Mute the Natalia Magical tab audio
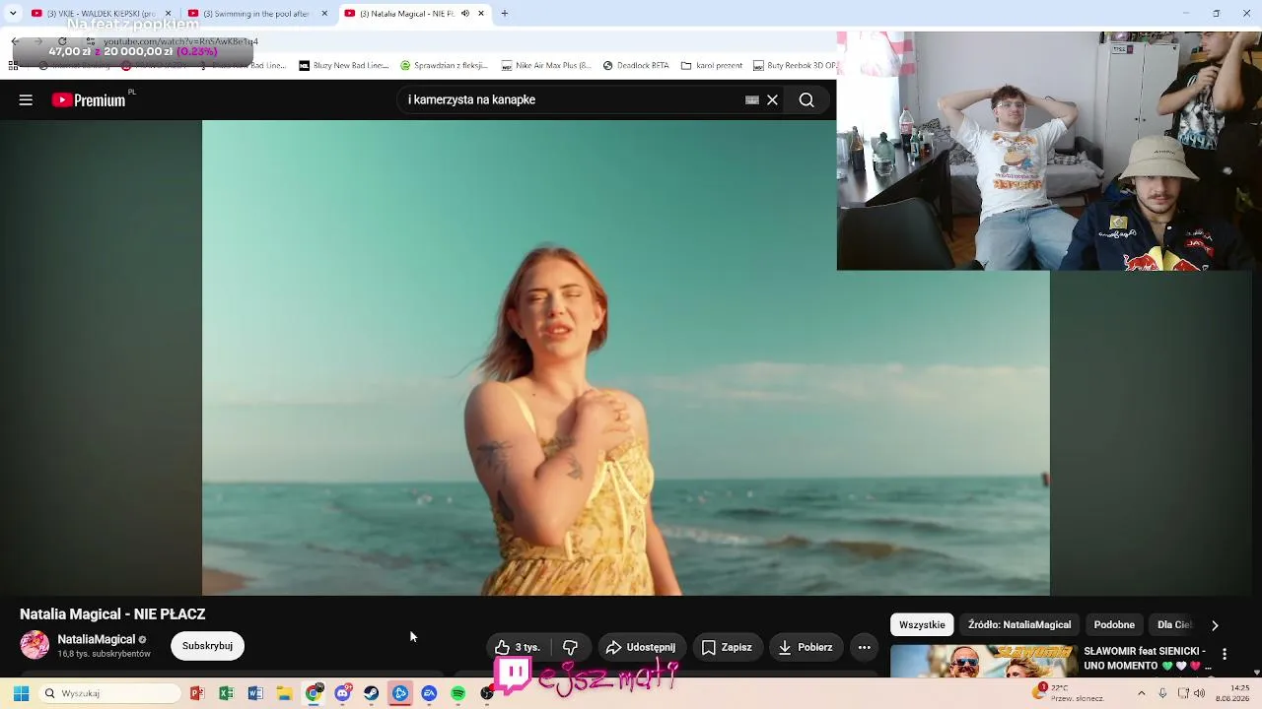 [x=465, y=14]
